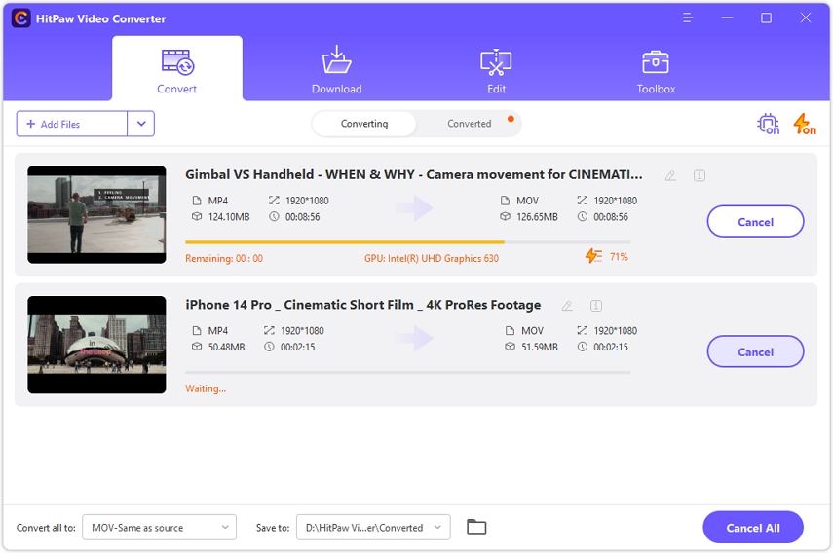Click the HitPaw logo icon in title bar

point(20,18)
